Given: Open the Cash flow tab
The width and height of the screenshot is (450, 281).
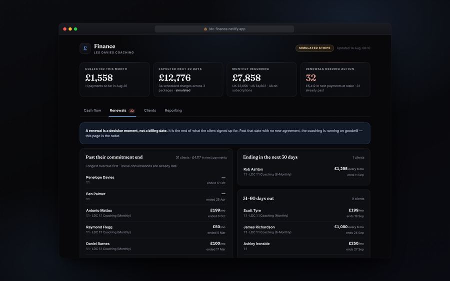Looking at the screenshot, I should pyautogui.click(x=92, y=110).
